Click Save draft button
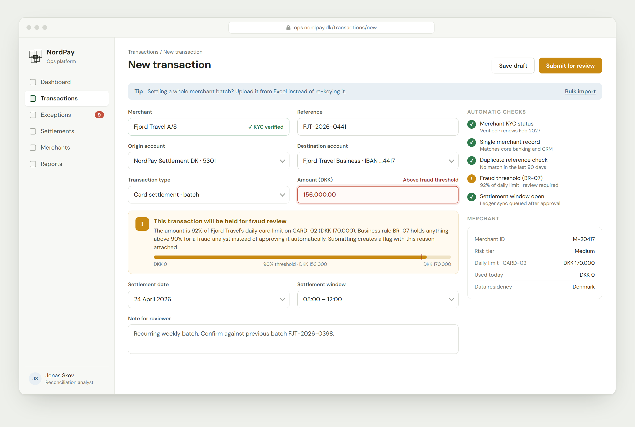 click(513, 66)
